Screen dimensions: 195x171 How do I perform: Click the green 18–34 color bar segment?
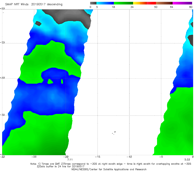pos(123,3)
